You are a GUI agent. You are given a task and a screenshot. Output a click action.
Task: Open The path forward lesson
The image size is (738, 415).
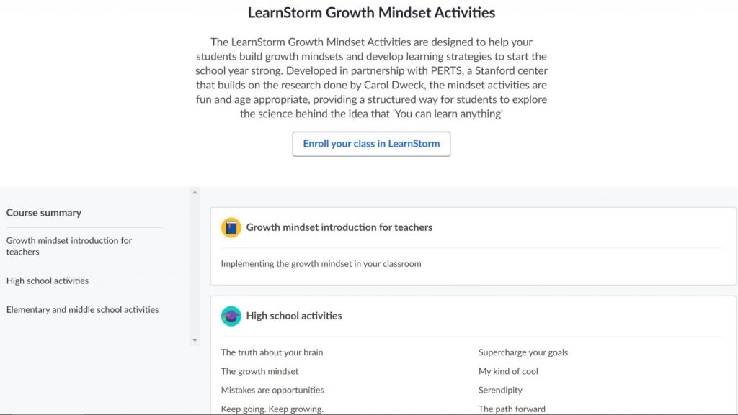pyautogui.click(x=512, y=409)
